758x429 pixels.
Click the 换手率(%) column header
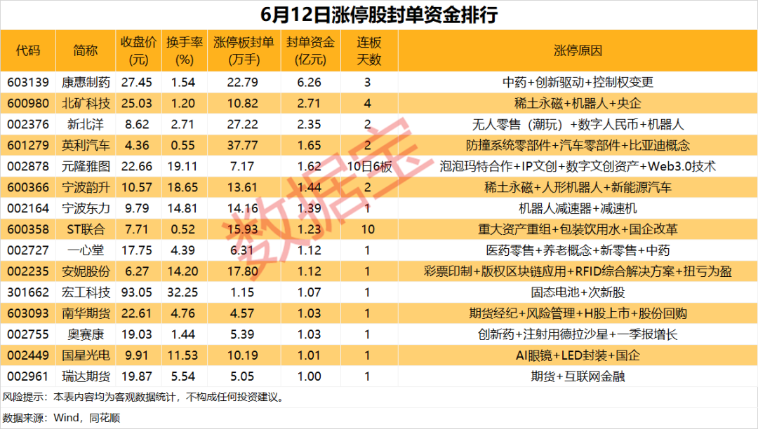[184, 50]
